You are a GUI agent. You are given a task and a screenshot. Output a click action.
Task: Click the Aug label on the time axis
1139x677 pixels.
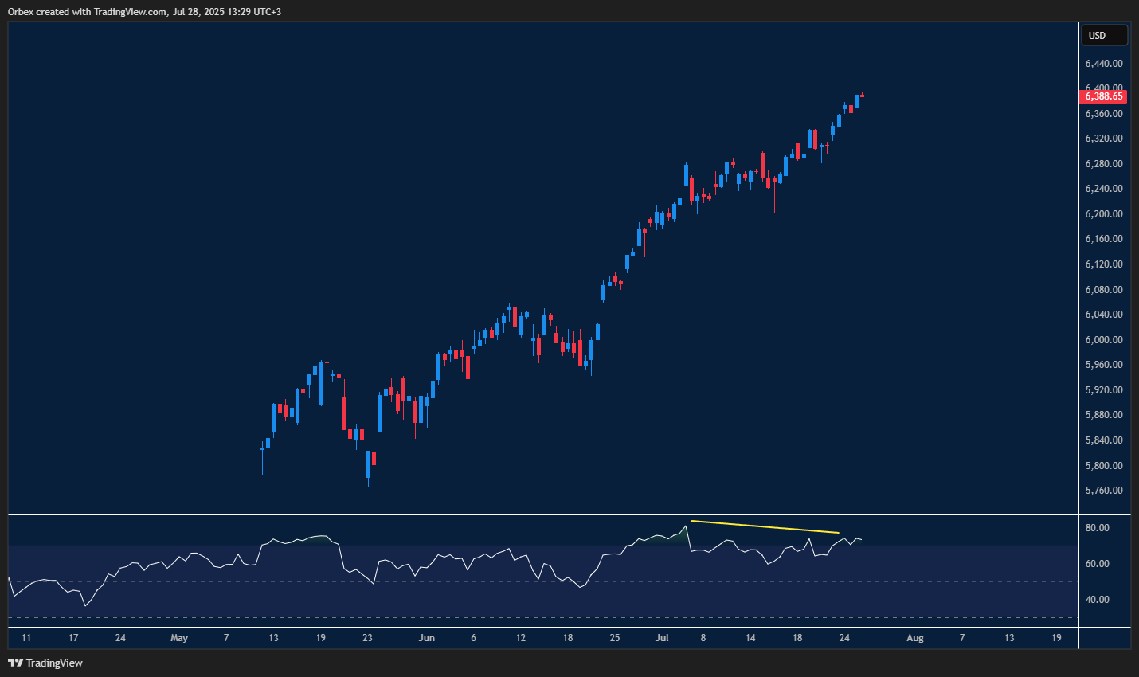pyautogui.click(x=914, y=637)
